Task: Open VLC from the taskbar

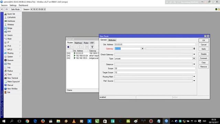Action: pyautogui.click(x=74, y=121)
